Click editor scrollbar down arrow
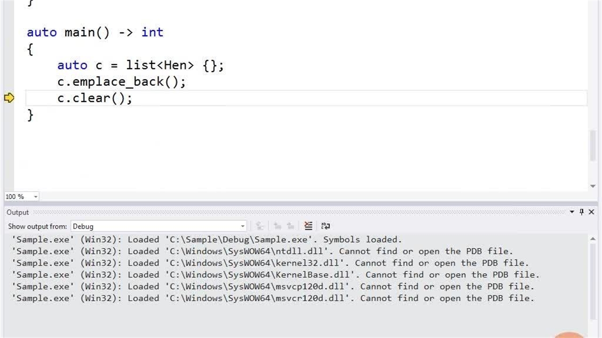 tap(593, 186)
